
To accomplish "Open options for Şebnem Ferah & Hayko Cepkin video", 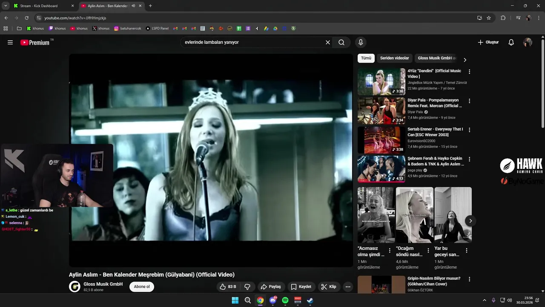I will pyautogui.click(x=469, y=159).
